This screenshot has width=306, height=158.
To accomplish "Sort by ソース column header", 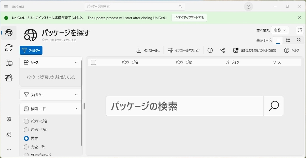I will pyautogui.click(x=277, y=62).
